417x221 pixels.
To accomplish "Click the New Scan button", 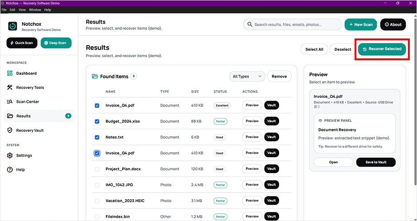I will click(361, 24).
